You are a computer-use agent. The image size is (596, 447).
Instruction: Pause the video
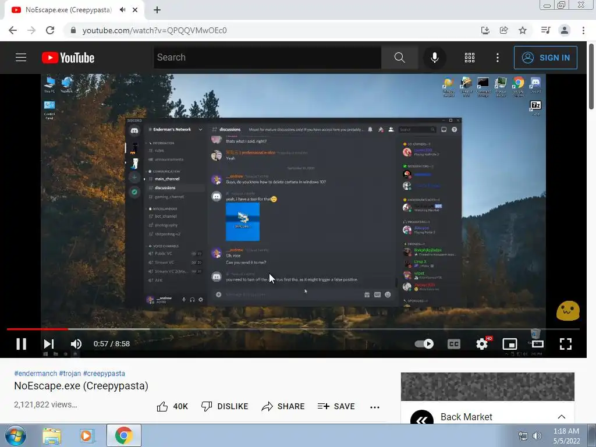click(22, 343)
